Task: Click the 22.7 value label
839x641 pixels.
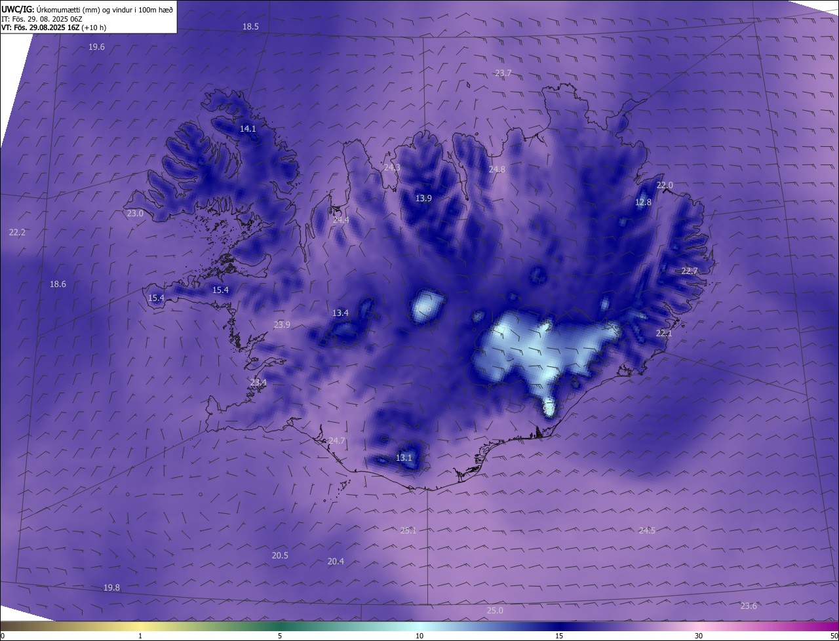Action: point(690,271)
